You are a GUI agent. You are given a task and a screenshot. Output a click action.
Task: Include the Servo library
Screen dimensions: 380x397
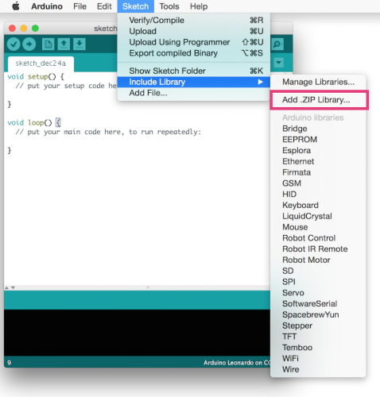click(318, 293)
